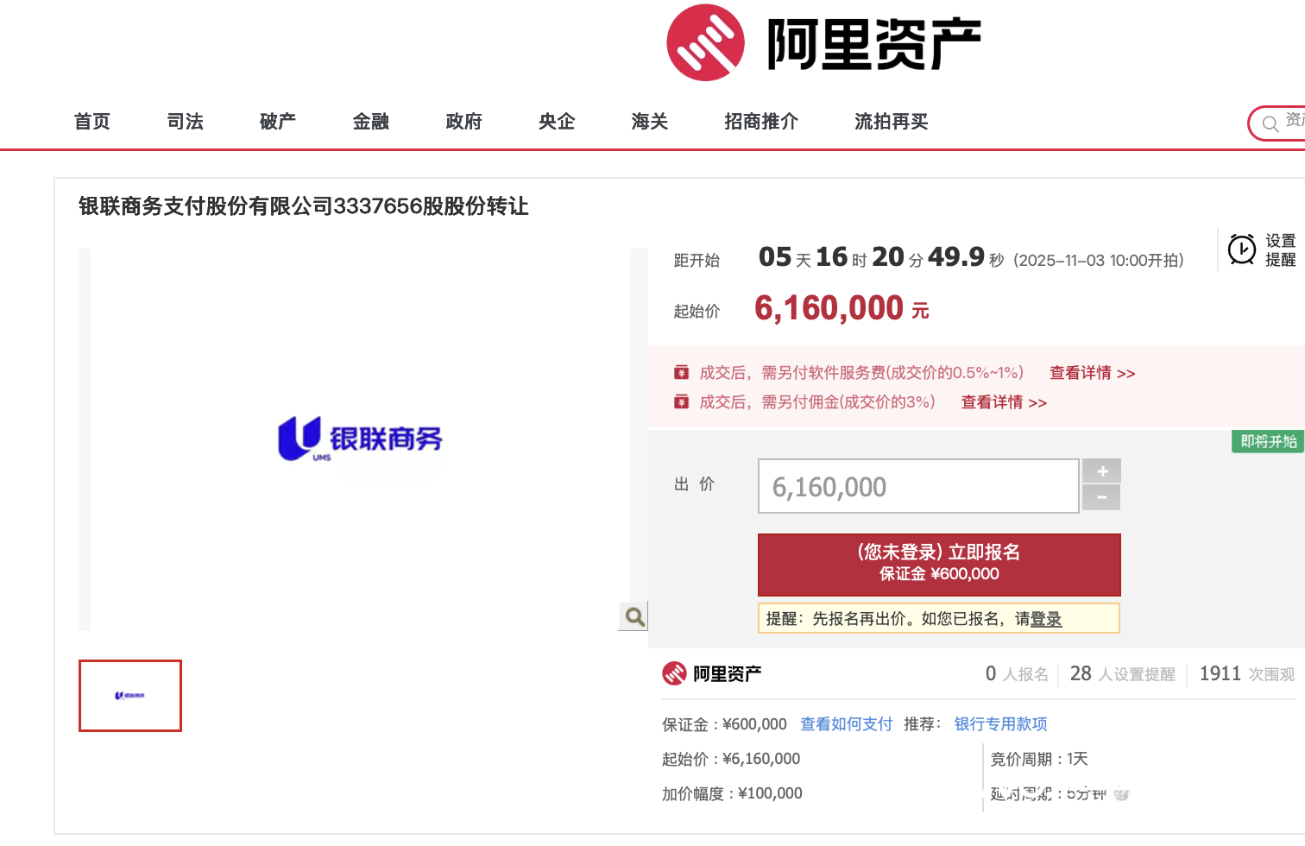Click the 登录 login link

coord(1045,619)
